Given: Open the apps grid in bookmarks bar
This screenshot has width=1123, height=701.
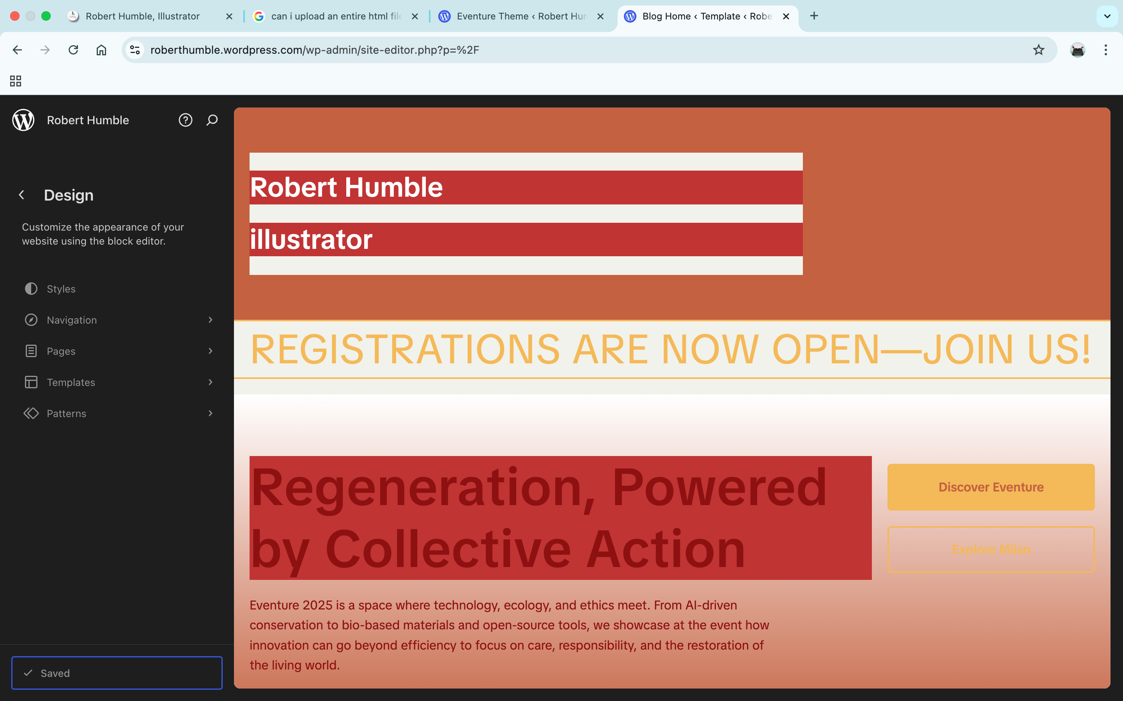Looking at the screenshot, I should click(x=16, y=81).
